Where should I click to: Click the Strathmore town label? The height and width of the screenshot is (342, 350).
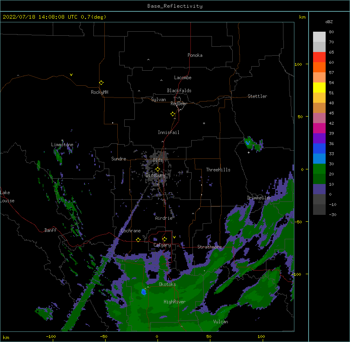[x=210, y=247]
